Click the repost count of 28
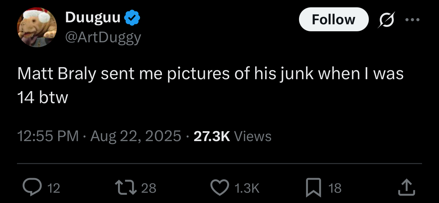Viewport: 439px width, 203px height. pos(149,188)
